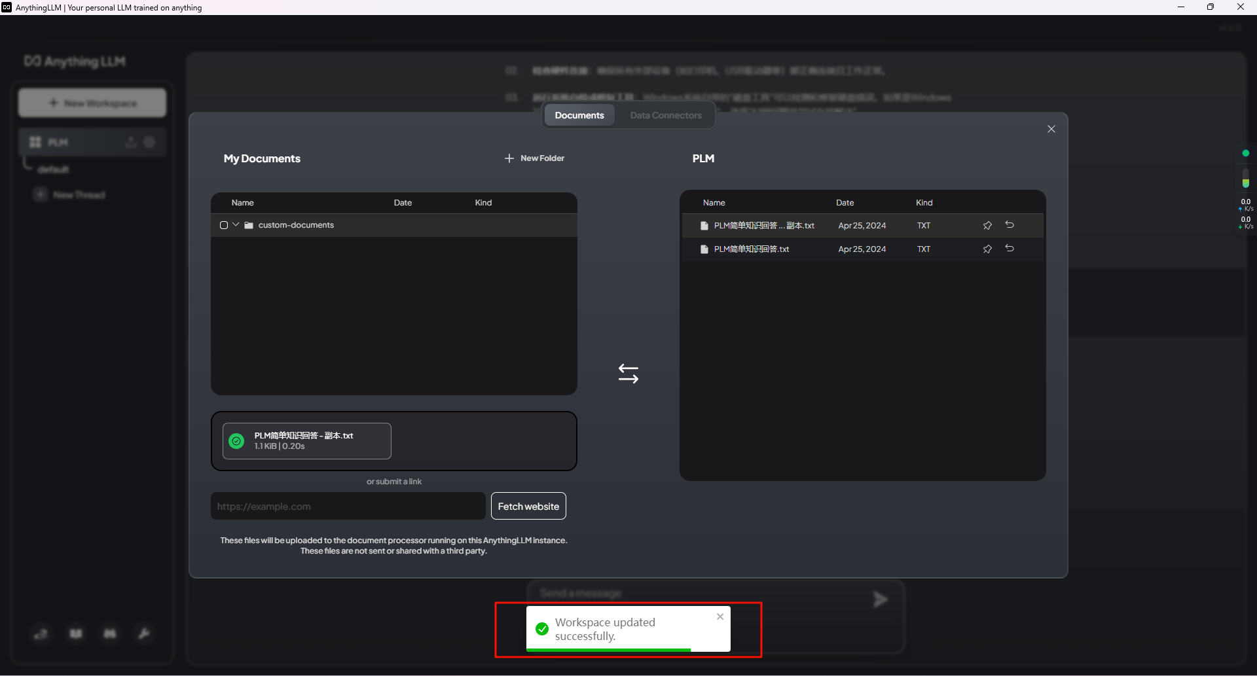1257x676 pixels.
Task: Click Date header in My Documents
Action: [403, 203]
